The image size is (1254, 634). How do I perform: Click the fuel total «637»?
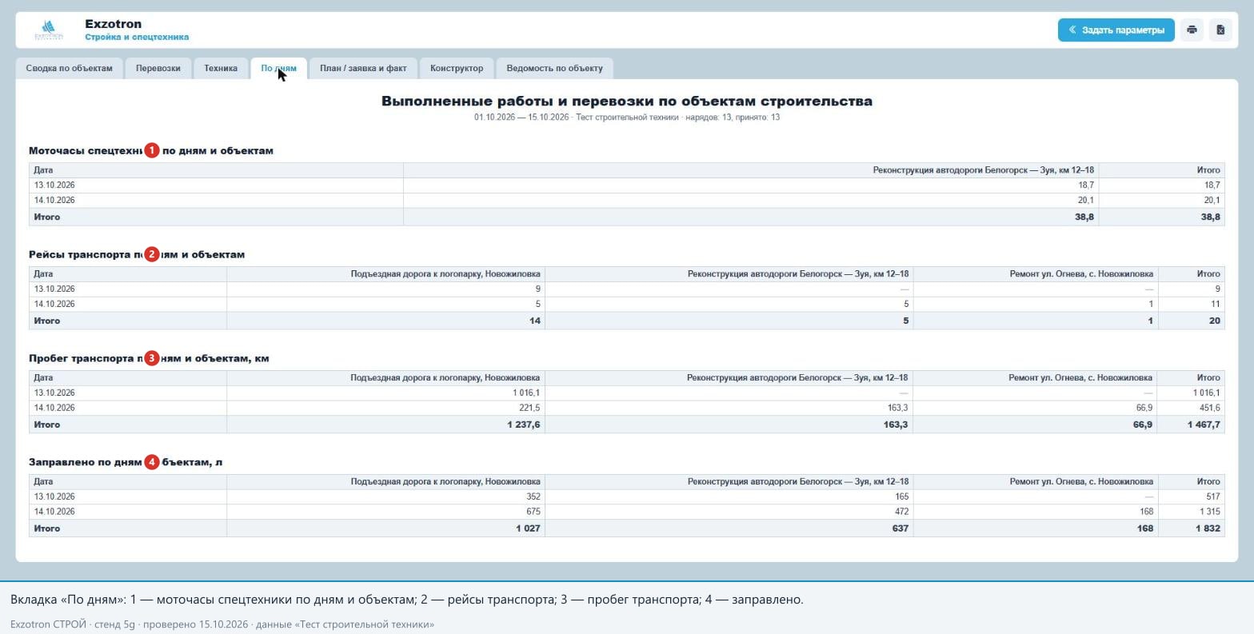[x=901, y=528]
